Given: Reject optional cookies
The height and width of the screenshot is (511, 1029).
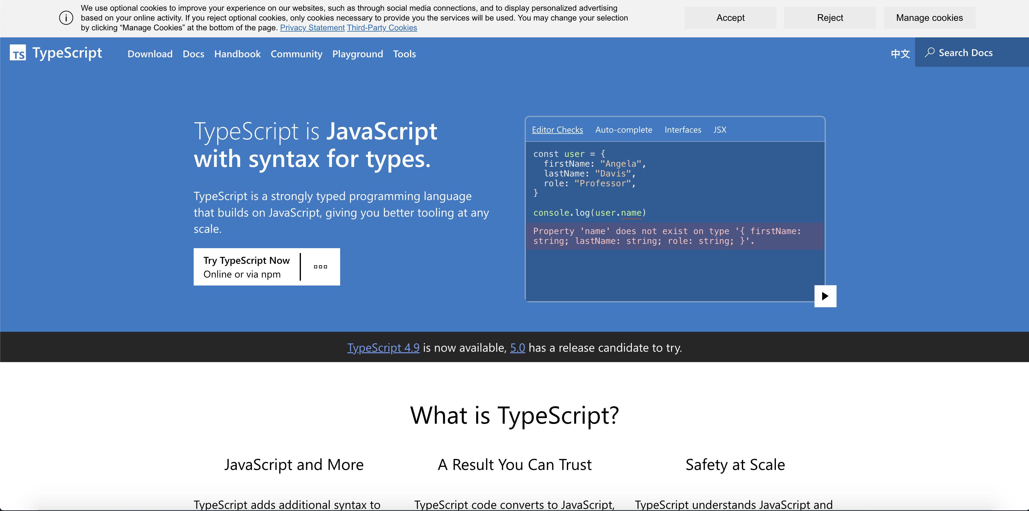Looking at the screenshot, I should pos(830,17).
